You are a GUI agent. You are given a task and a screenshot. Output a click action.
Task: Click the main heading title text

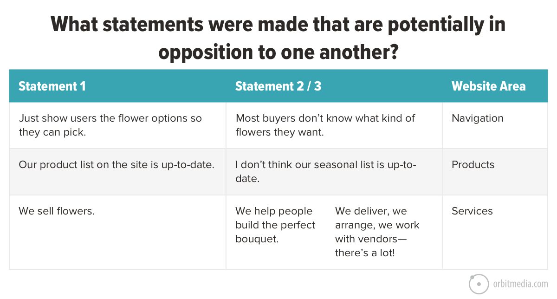tap(278, 38)
